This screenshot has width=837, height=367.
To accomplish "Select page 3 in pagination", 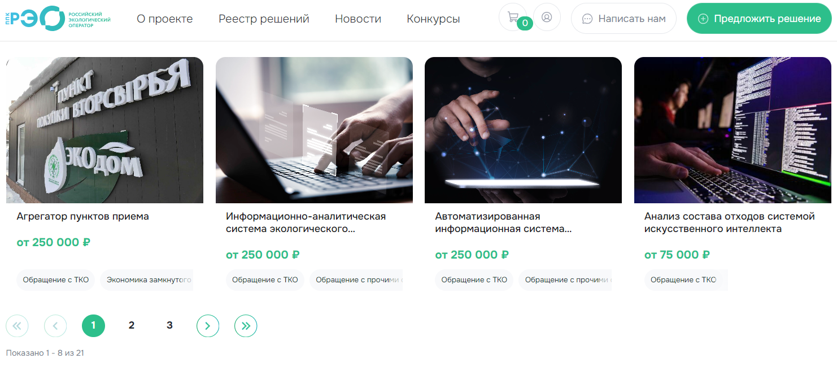I will pos(169,326).
